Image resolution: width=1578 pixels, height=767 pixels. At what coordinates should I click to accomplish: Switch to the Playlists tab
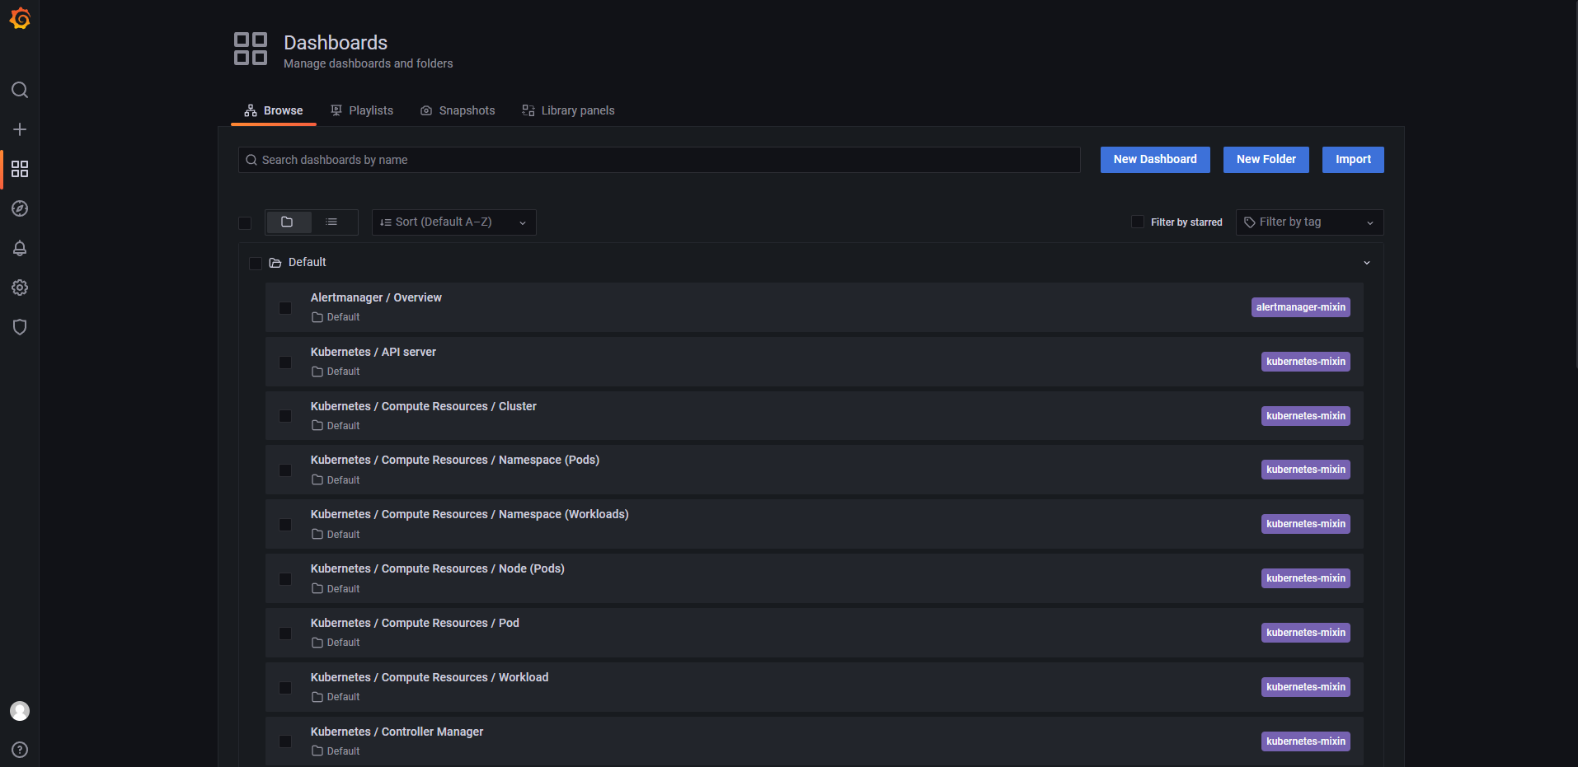pos(362,110)
